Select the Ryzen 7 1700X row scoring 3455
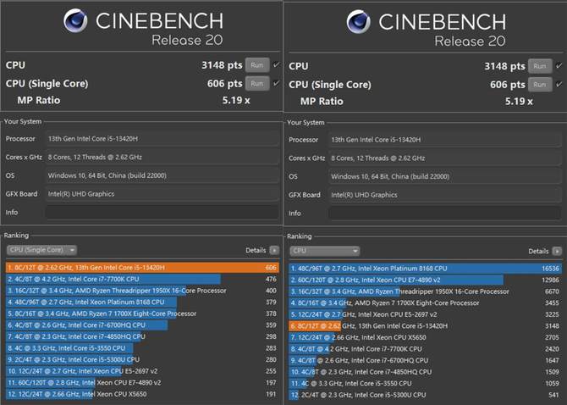567x405 pixels. coord(425,303)
